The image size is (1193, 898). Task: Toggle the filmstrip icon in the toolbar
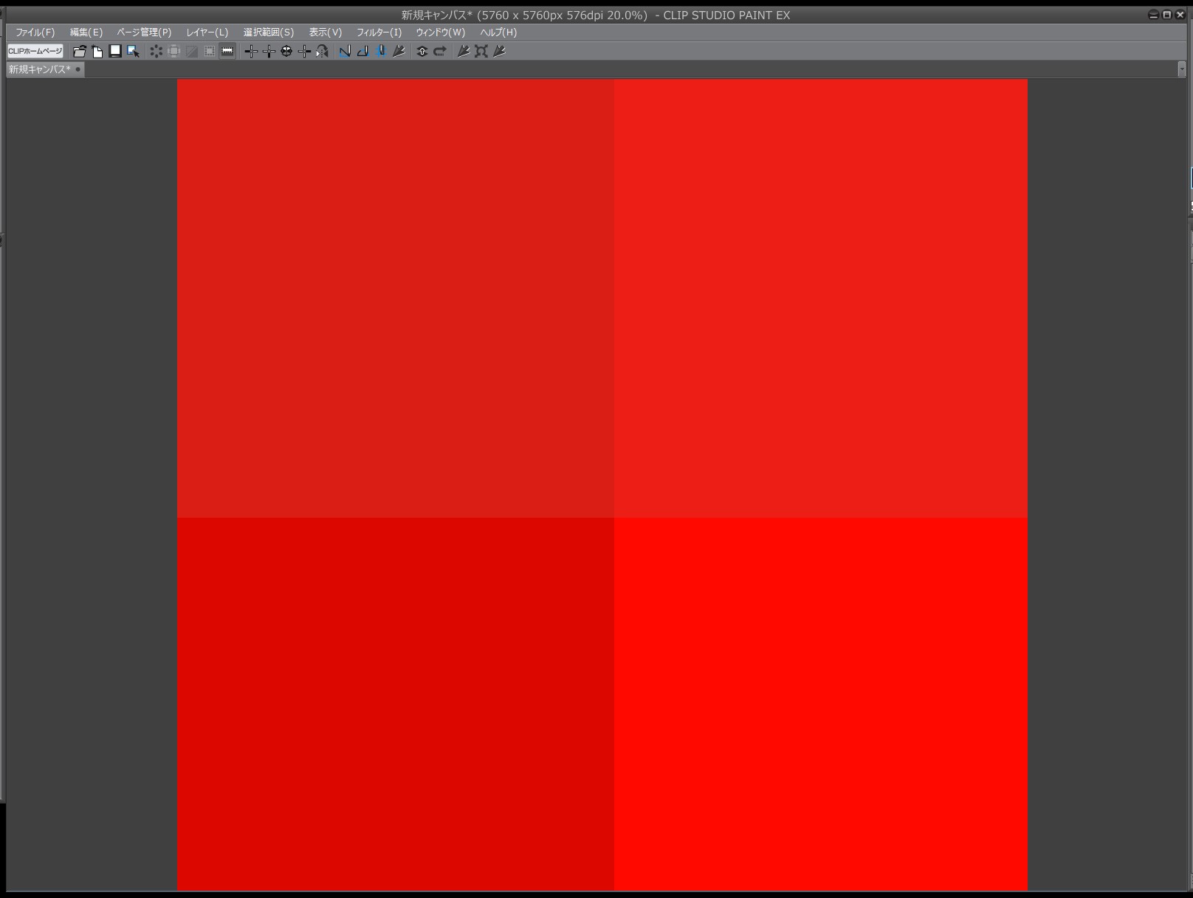pos(227,51)
